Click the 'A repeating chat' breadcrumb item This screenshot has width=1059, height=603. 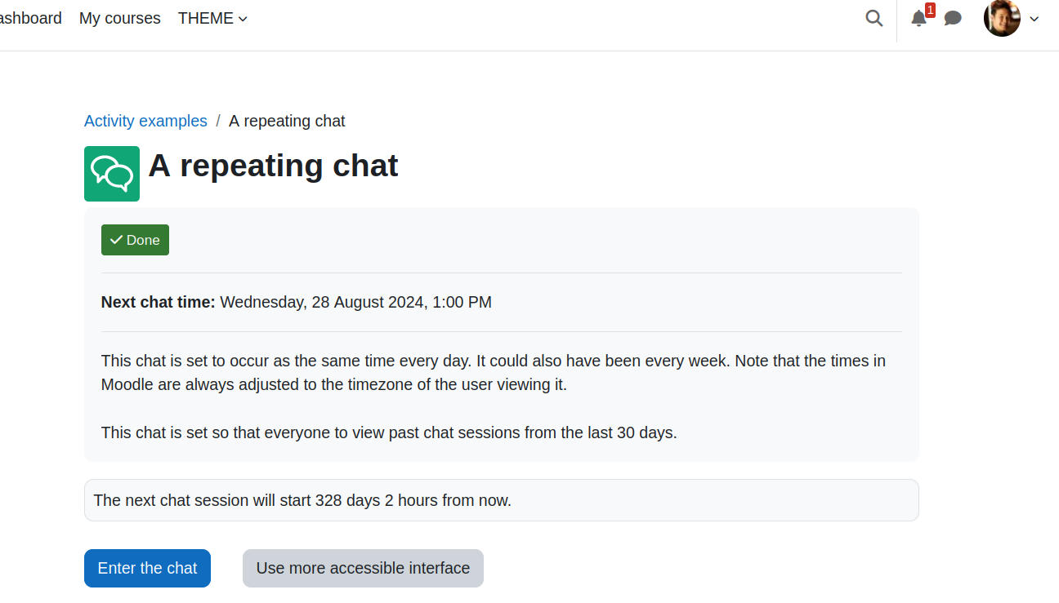point(287,121)
